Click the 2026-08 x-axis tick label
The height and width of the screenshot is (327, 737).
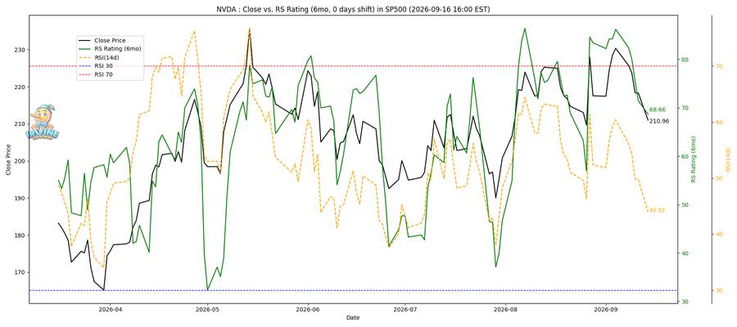click(x=506, y=309)
